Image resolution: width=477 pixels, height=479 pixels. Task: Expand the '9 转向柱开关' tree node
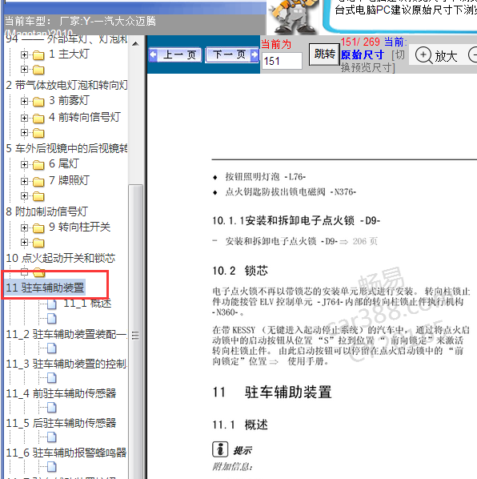click(24, 228)
